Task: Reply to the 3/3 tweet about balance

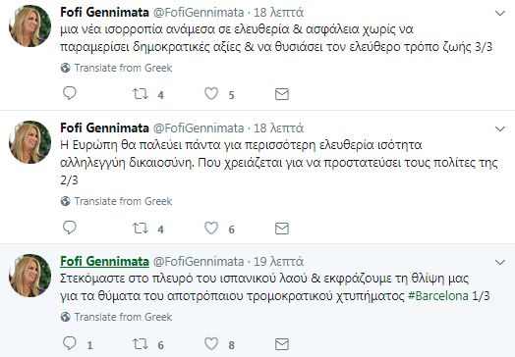Action: (70, 93)
